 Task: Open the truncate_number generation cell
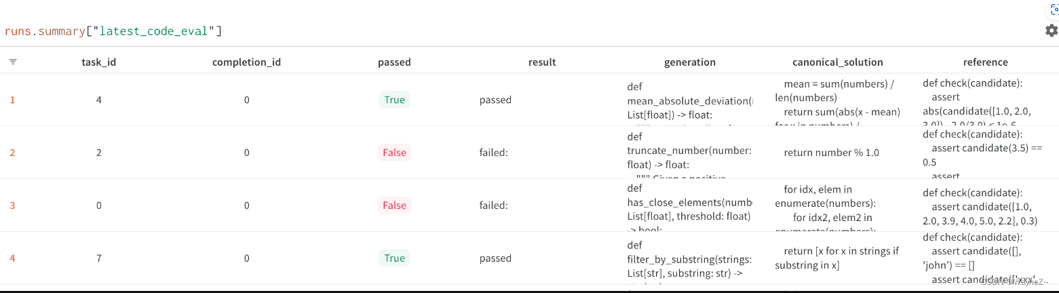click(690, 153)
